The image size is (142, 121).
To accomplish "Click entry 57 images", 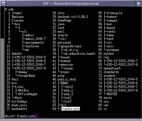I will (x=112, y=20).
